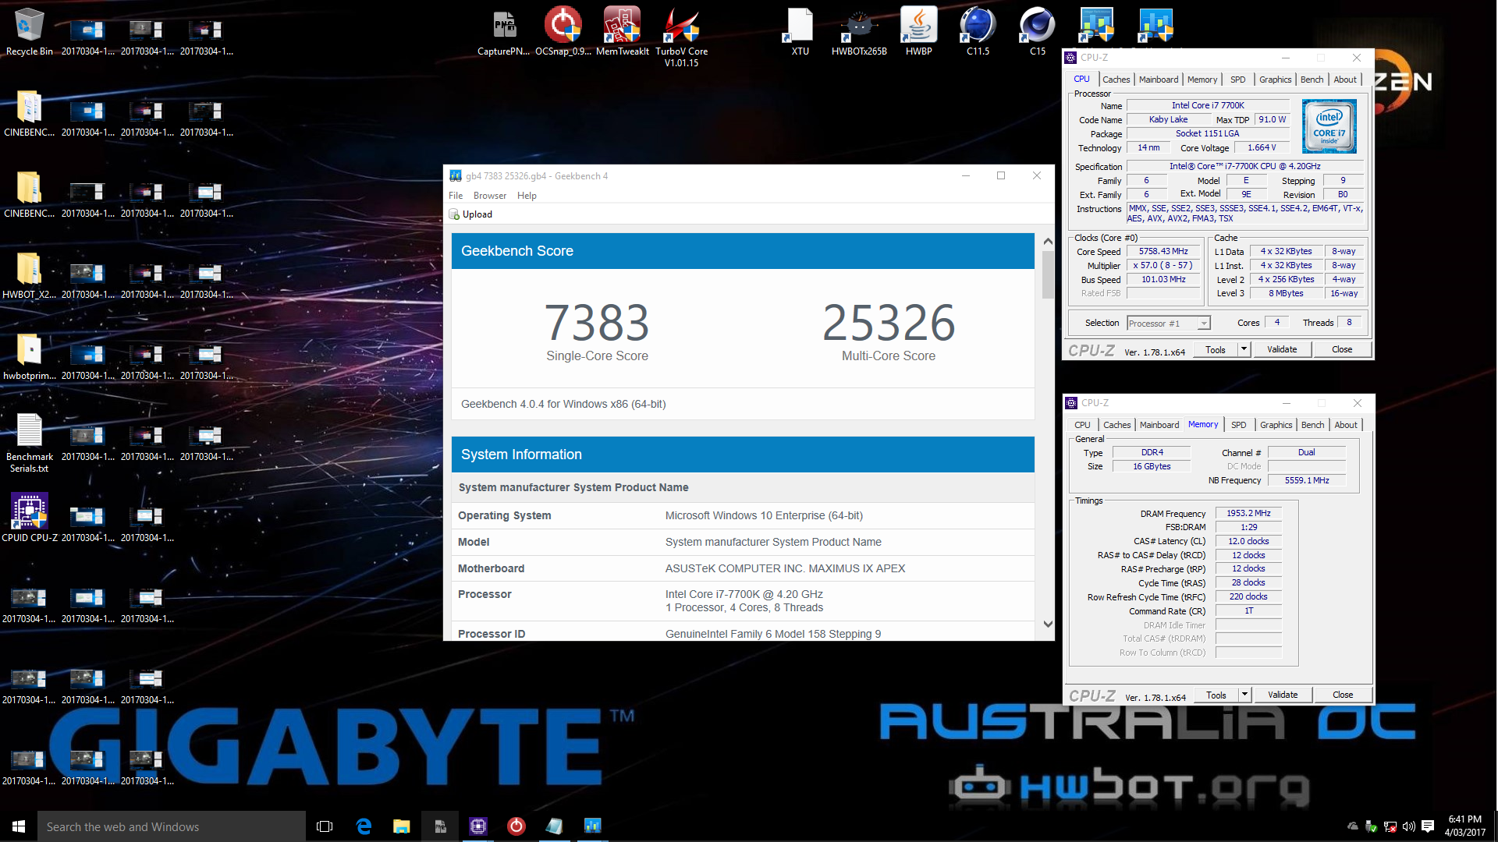Image resolution: width=1498 pixels, height=842 pixels.
Task: Launch CPUID CPU-Z desktop shortcut
Action: [x=30, y=517]
